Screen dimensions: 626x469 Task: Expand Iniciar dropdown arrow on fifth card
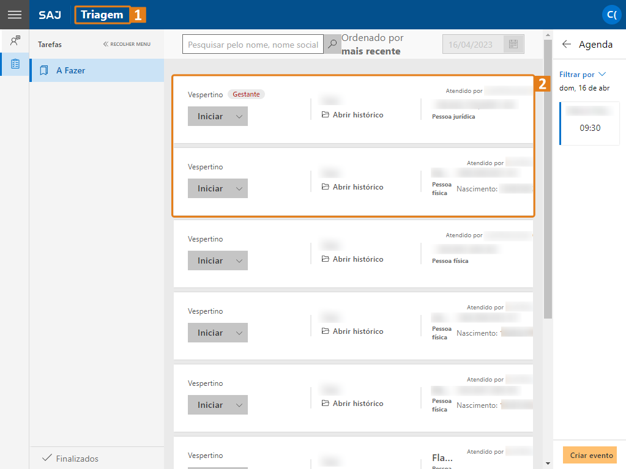point(239,405)
